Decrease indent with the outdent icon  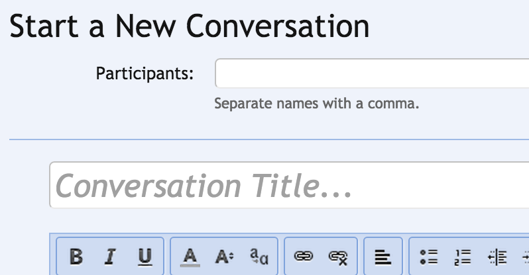(497, 256)
